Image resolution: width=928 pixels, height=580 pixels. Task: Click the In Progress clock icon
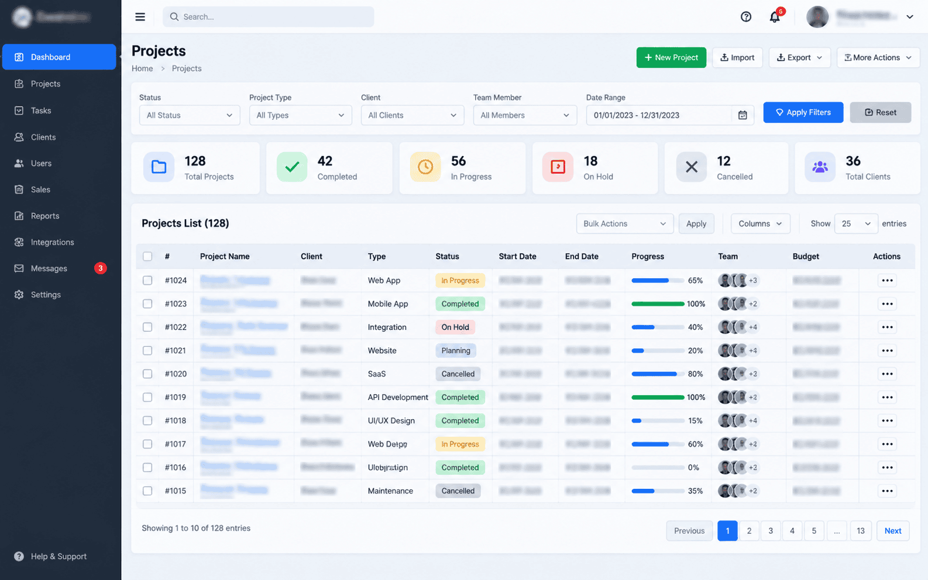click(425, 167)
